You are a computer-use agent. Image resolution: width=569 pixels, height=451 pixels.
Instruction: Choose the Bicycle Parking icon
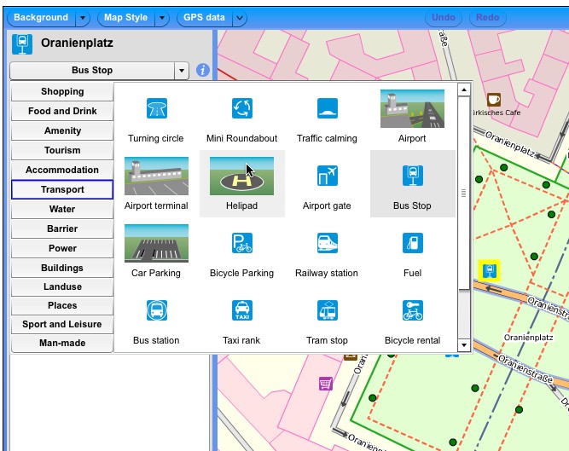pos(241,243)
